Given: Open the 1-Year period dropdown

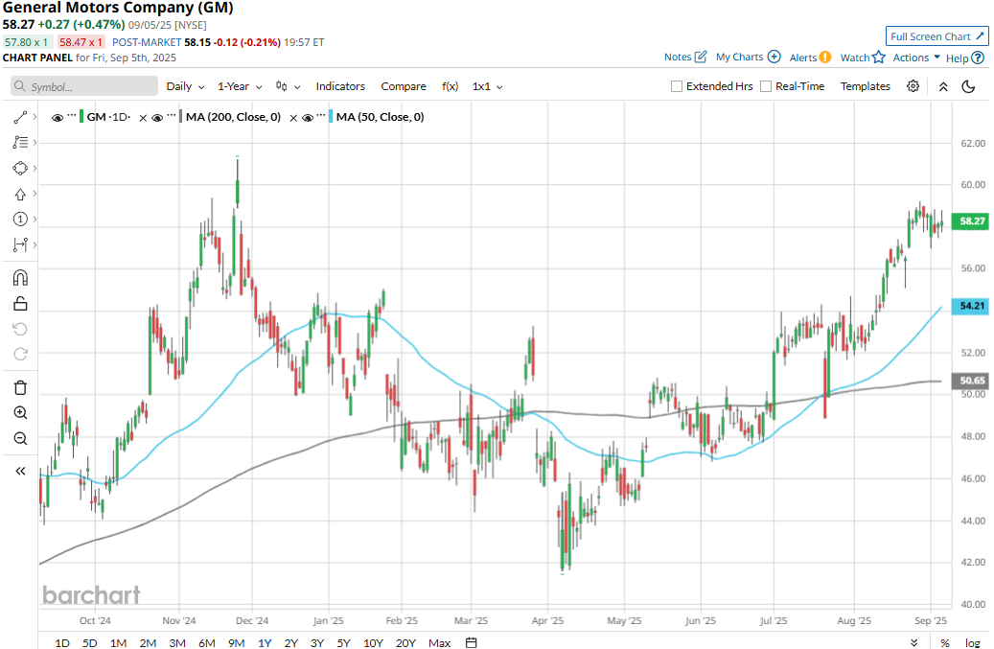Looking at the screenshot, I should click(240, 86).
